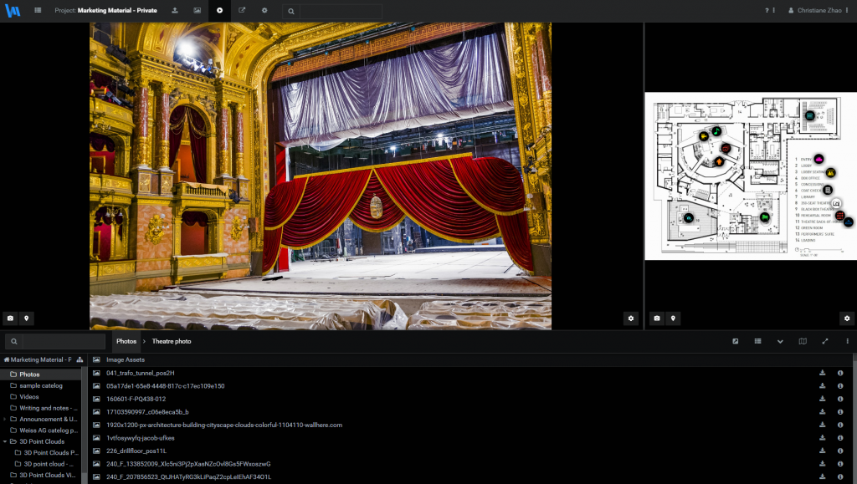Show info for 160601-F-PQ438-012 asset

840,399
